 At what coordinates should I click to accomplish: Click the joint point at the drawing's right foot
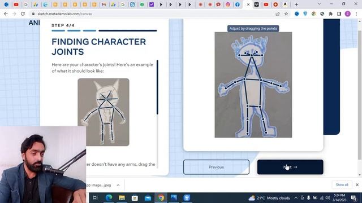point(266,133)
